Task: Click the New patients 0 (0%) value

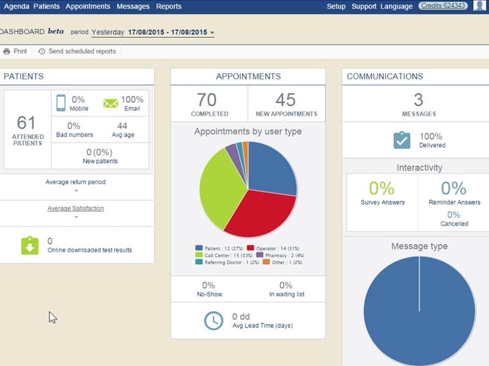Action: coord(100,152)
